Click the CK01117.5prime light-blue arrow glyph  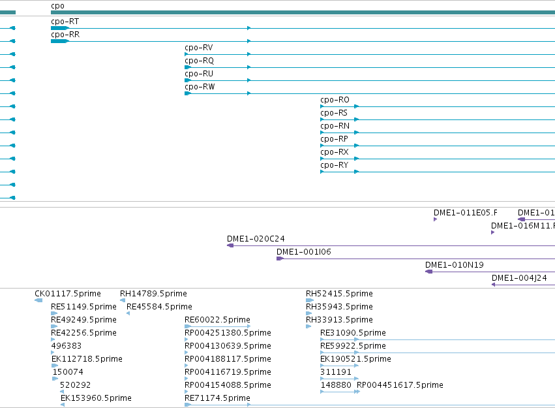[38, 300]
